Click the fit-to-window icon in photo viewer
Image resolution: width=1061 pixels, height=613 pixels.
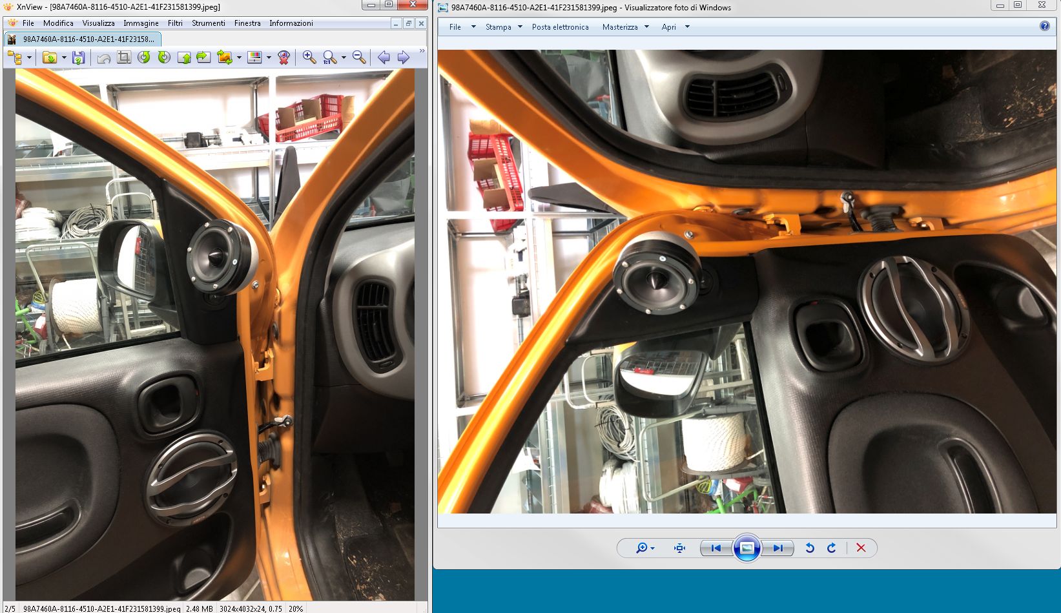tap(679, 548)
